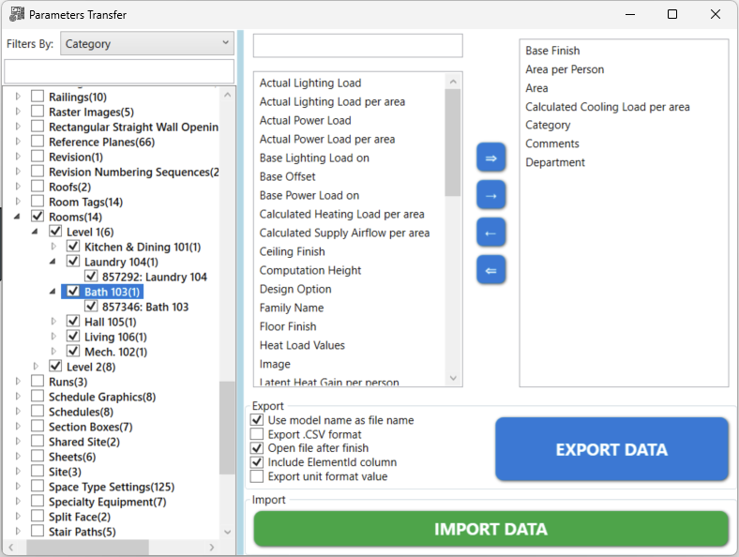Expand the Sheets(6) category
739x557 pixels.
coord(18,456)
